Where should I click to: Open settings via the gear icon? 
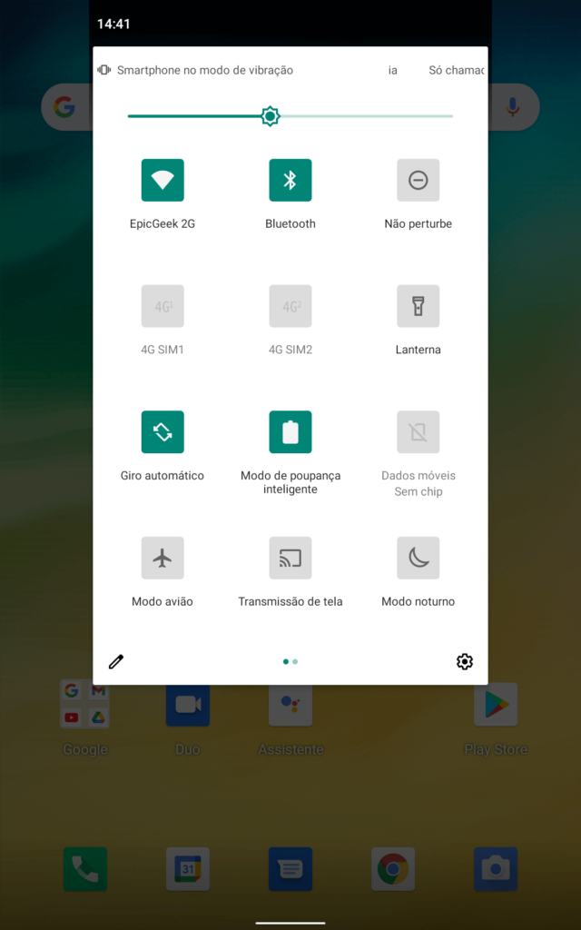pyautogui.click(x=465, y=662)
